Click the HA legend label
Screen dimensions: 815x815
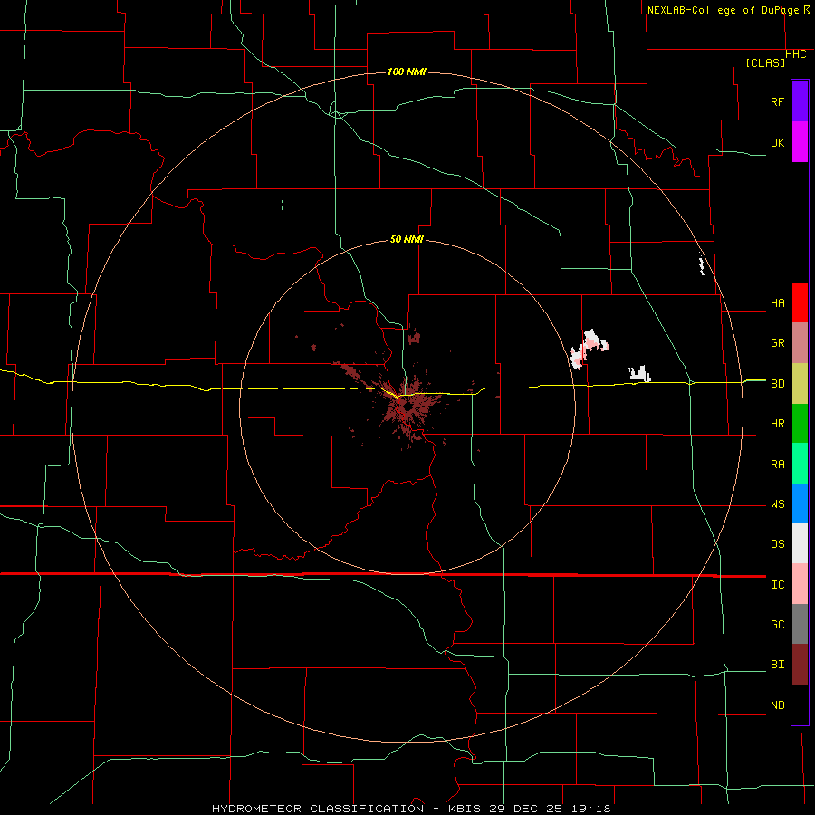click(777, 303)
